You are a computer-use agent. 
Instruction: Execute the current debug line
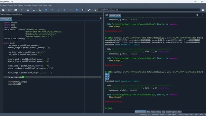coord(52,10)
